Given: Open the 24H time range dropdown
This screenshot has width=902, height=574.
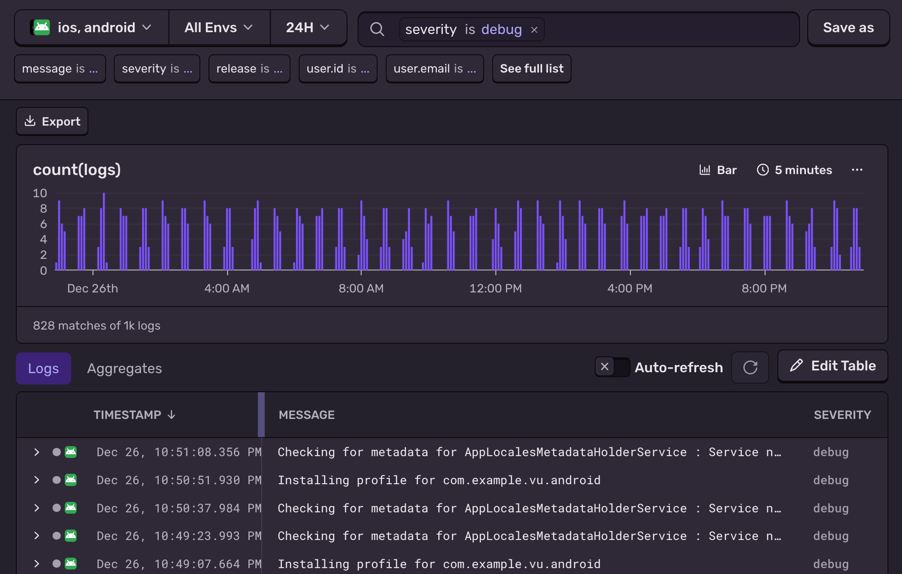Looking at the screenshot, I should pyautogui.click(x=308, y=27).
